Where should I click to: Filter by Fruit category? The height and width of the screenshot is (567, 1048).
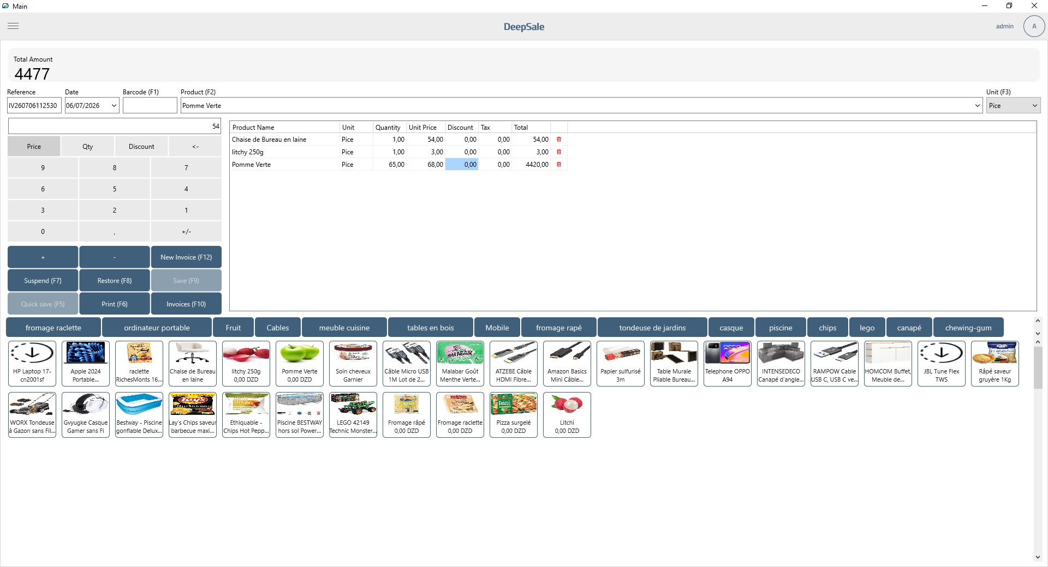233,328
